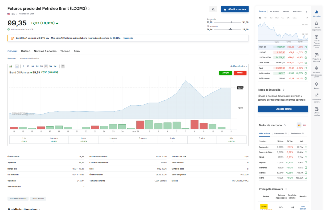Viewport: 326px width, 210px height.
Task: Toggle the news overlay icon in chart toolbar
Action: [62, 66]
